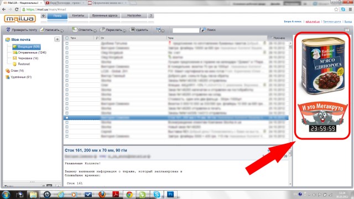Click the Удалить delete icon
Image resolution: width=354 pixels, height=199 pixels.
(133, 29)
